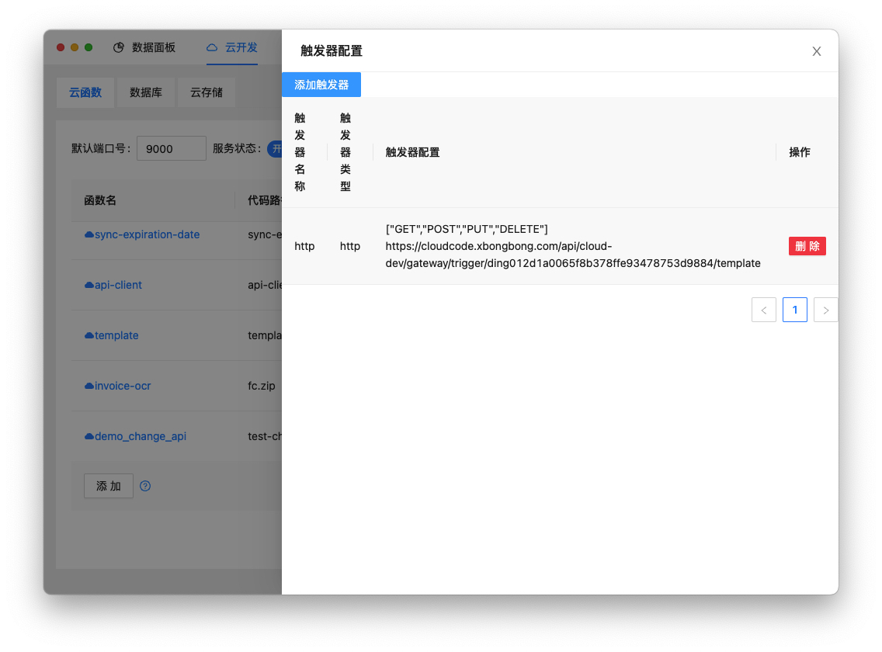Open the 添加触发器 panel

[321, 85]
